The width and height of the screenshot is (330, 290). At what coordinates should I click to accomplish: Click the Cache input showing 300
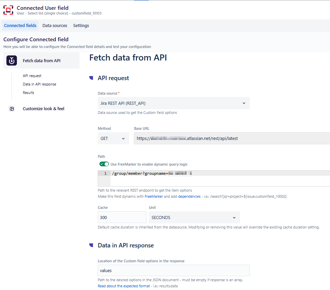122,217
